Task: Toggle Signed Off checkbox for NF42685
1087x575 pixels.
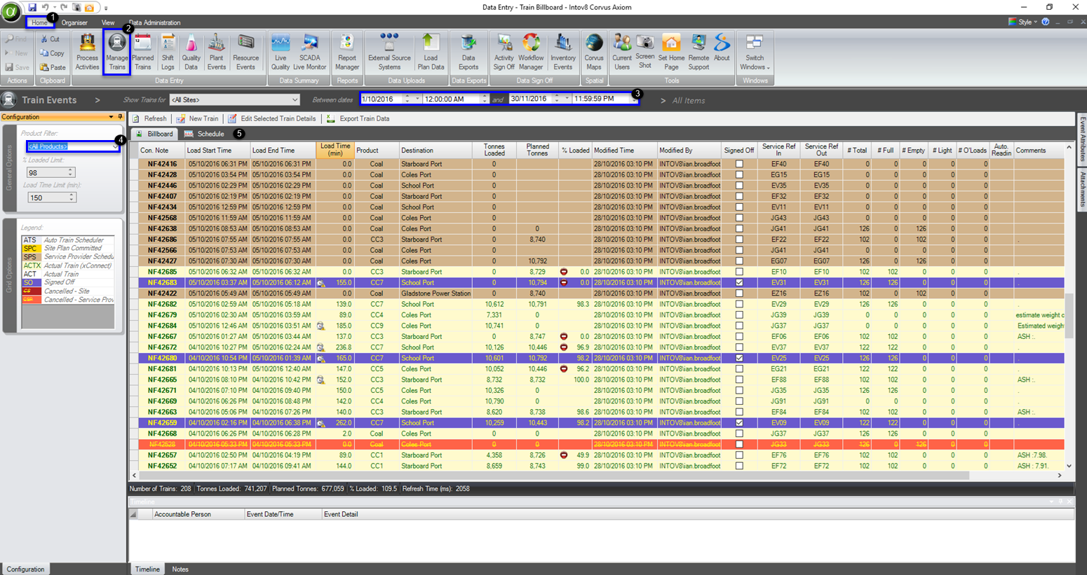Action: click(739, 272)
